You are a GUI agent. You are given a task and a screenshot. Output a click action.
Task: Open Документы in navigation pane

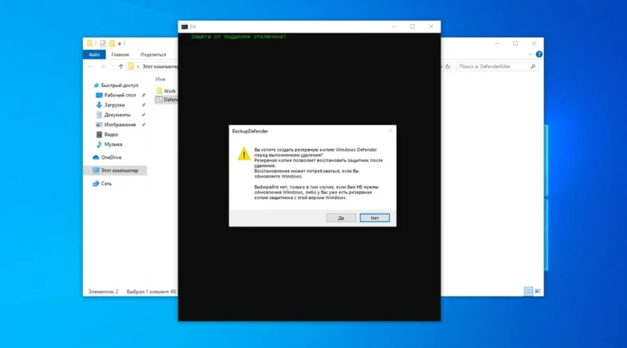117,115
